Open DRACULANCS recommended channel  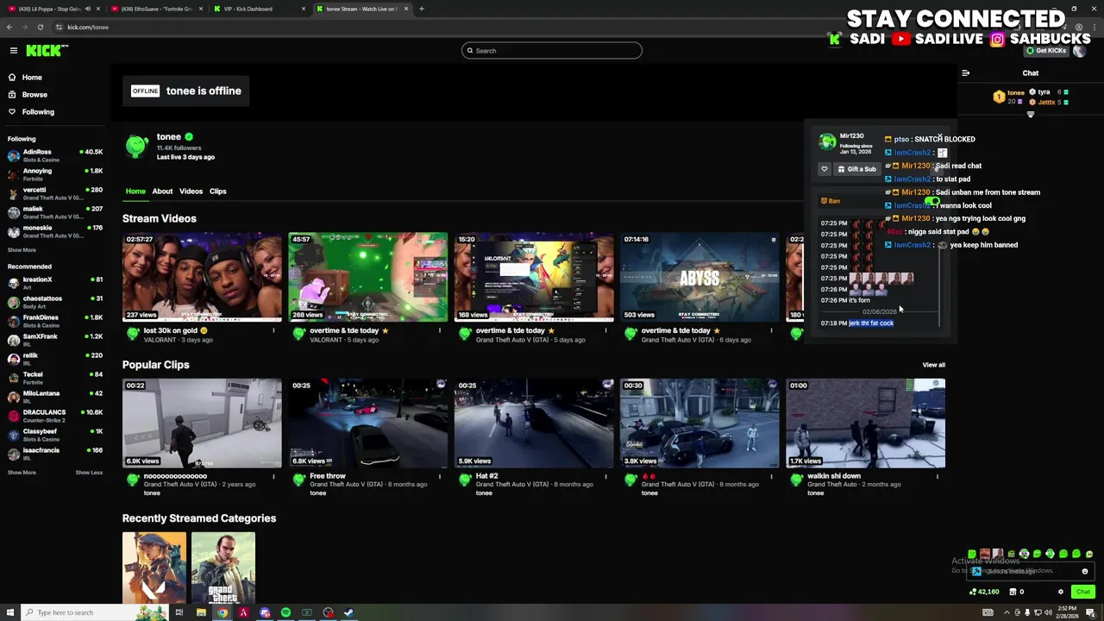[53, 416]
